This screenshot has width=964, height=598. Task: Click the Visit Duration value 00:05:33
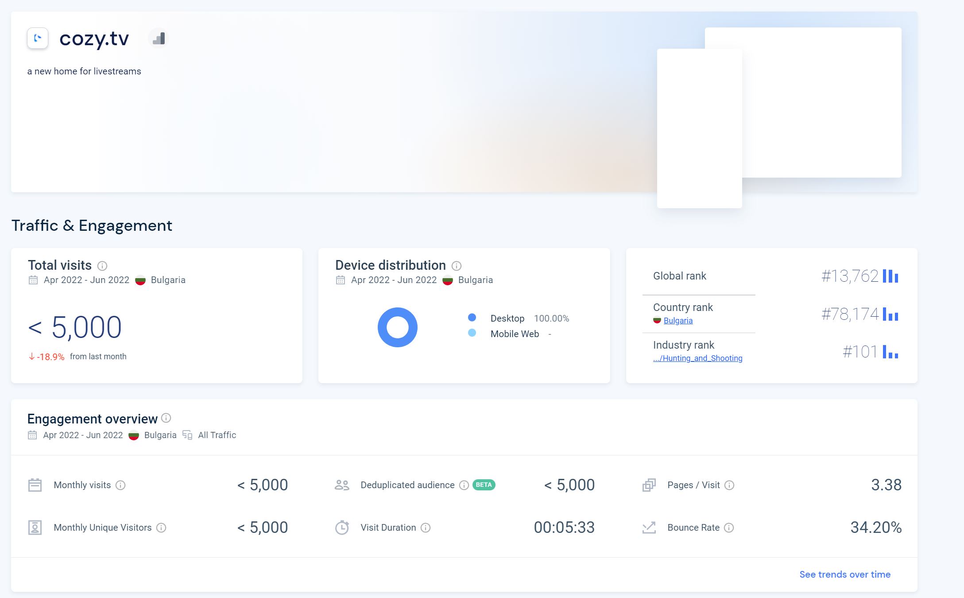pos(564,528)
